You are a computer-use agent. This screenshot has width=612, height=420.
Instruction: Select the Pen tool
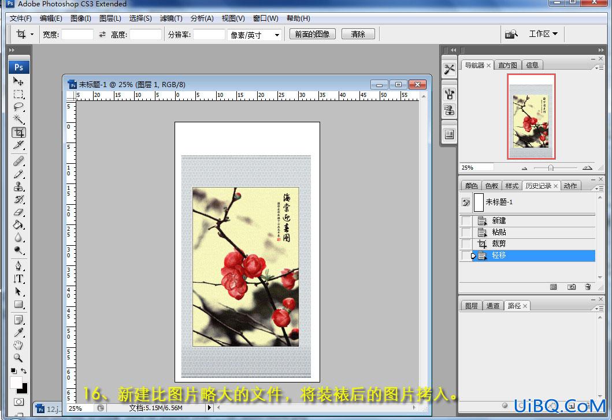point(18,266)
